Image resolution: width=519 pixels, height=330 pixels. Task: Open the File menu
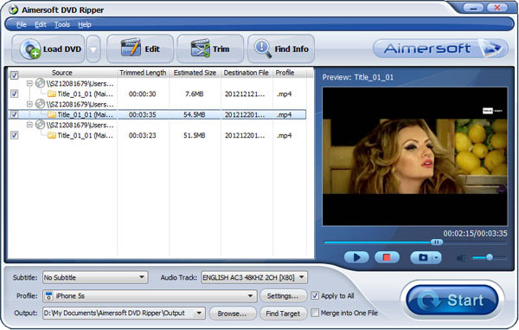click(x=22, y=24)
